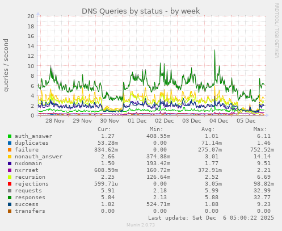282x231 pixels.
Task: Click the success navy color swatch
Action: tap(10, 204)
